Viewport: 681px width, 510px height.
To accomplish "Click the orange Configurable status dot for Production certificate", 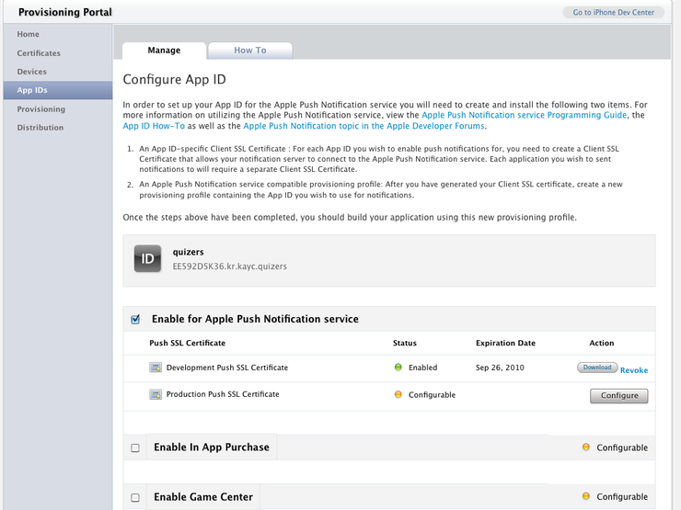I will click(x=398, y=394).
